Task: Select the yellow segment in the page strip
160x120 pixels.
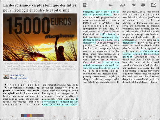Action: coord(31,116)
